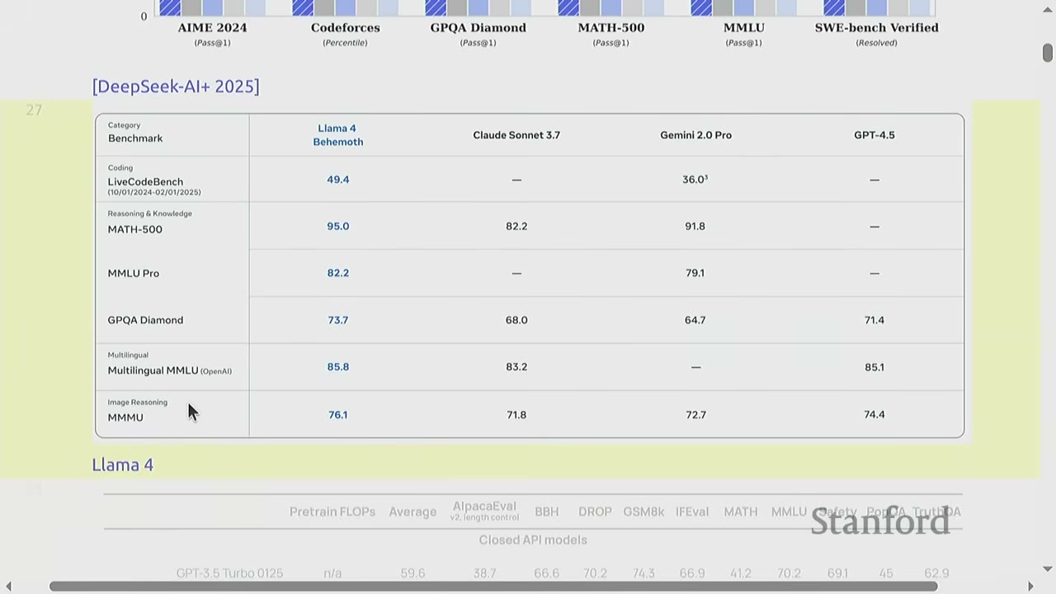Click the Codeforces chart label
This screenshot has height=594, width=1056.
pyautogui.click(x=345, y=27)
